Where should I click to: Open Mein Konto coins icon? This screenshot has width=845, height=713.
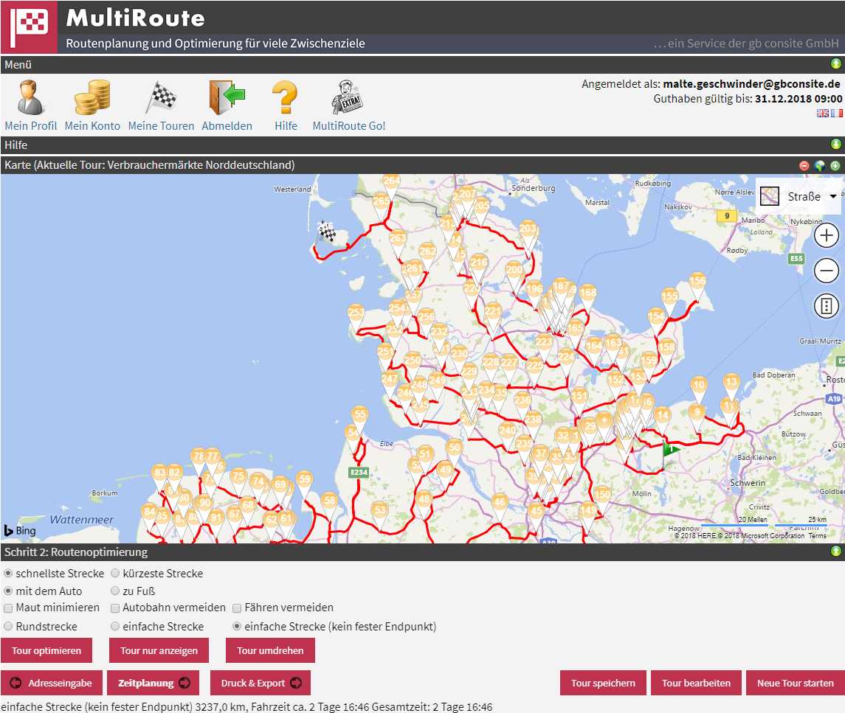pos(92,97)
